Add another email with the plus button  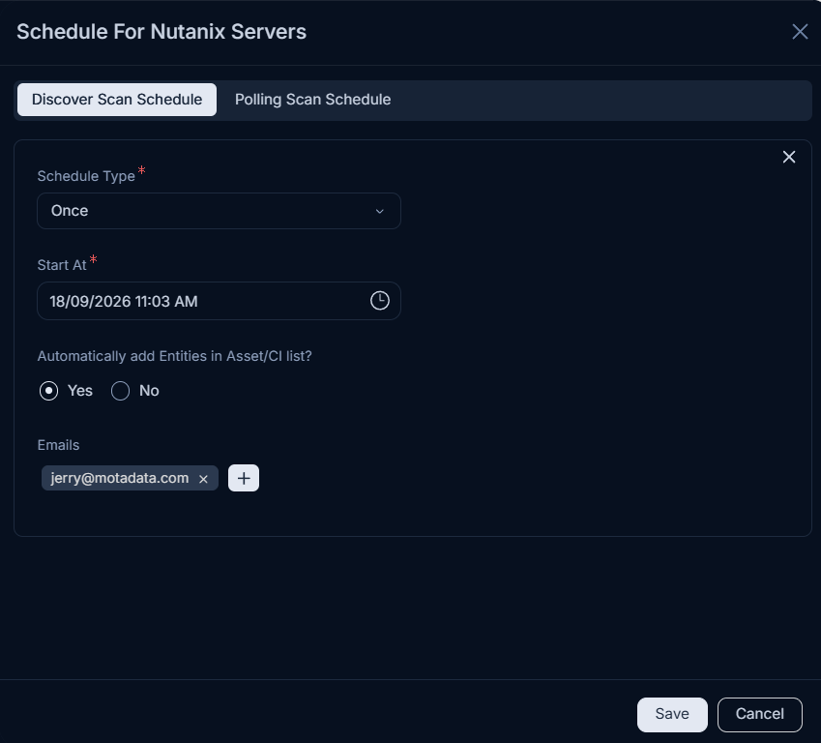point(244,478)
